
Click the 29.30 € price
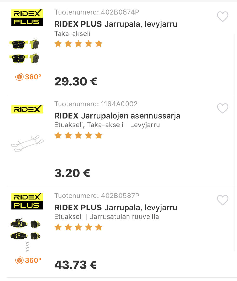pos(76,81)
